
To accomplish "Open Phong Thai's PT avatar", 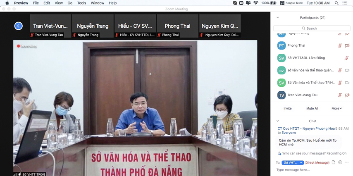I will 281,45.
